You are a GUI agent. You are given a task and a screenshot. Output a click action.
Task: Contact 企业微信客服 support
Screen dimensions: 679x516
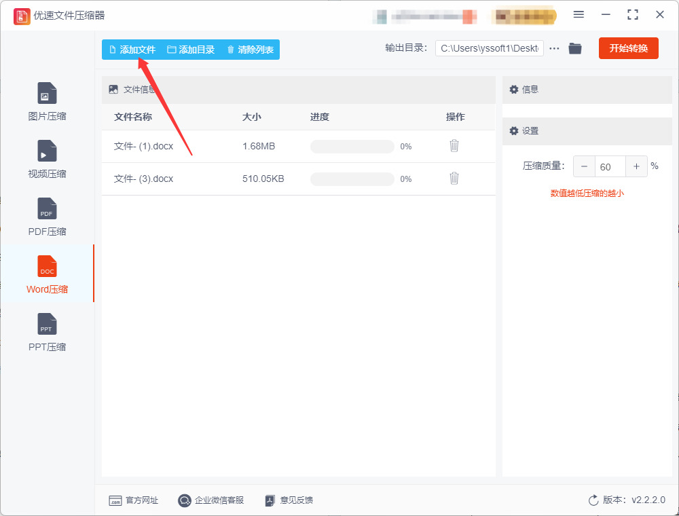(211, 500)
